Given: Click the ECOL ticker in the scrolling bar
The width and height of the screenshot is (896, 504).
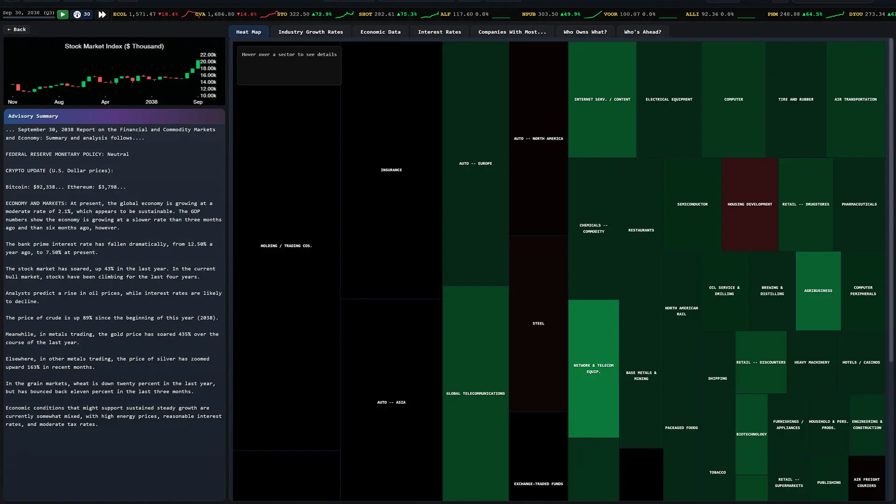Looking at the screenshot, I should (x=146, y=14).
